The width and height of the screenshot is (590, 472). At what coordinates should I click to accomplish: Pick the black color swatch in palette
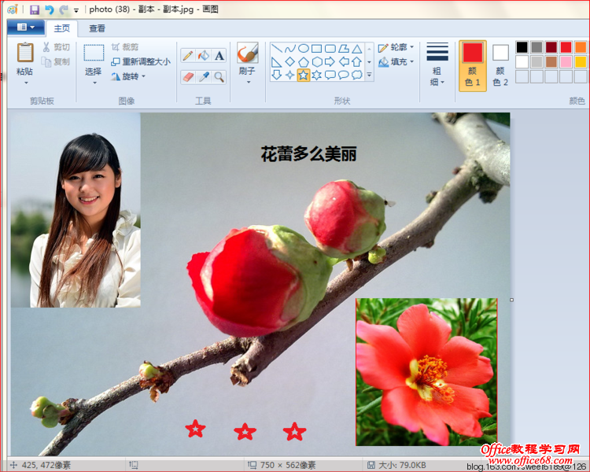click(522, 47)
